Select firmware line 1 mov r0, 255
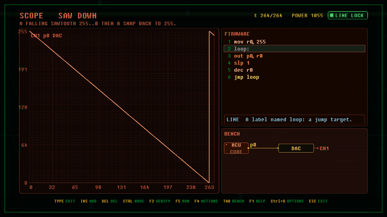The image size is (387, 217). pyautogui.click(x=294, y=42)
